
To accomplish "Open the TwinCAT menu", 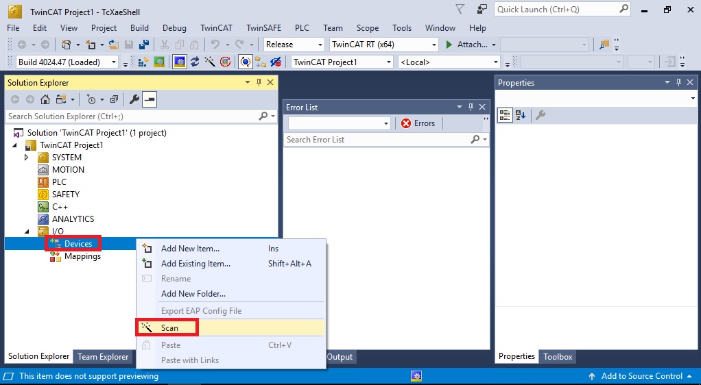I will [x=216, y=27].
